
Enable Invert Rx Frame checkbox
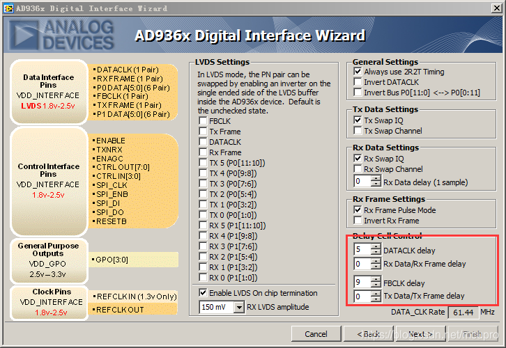tap(358, 221)
